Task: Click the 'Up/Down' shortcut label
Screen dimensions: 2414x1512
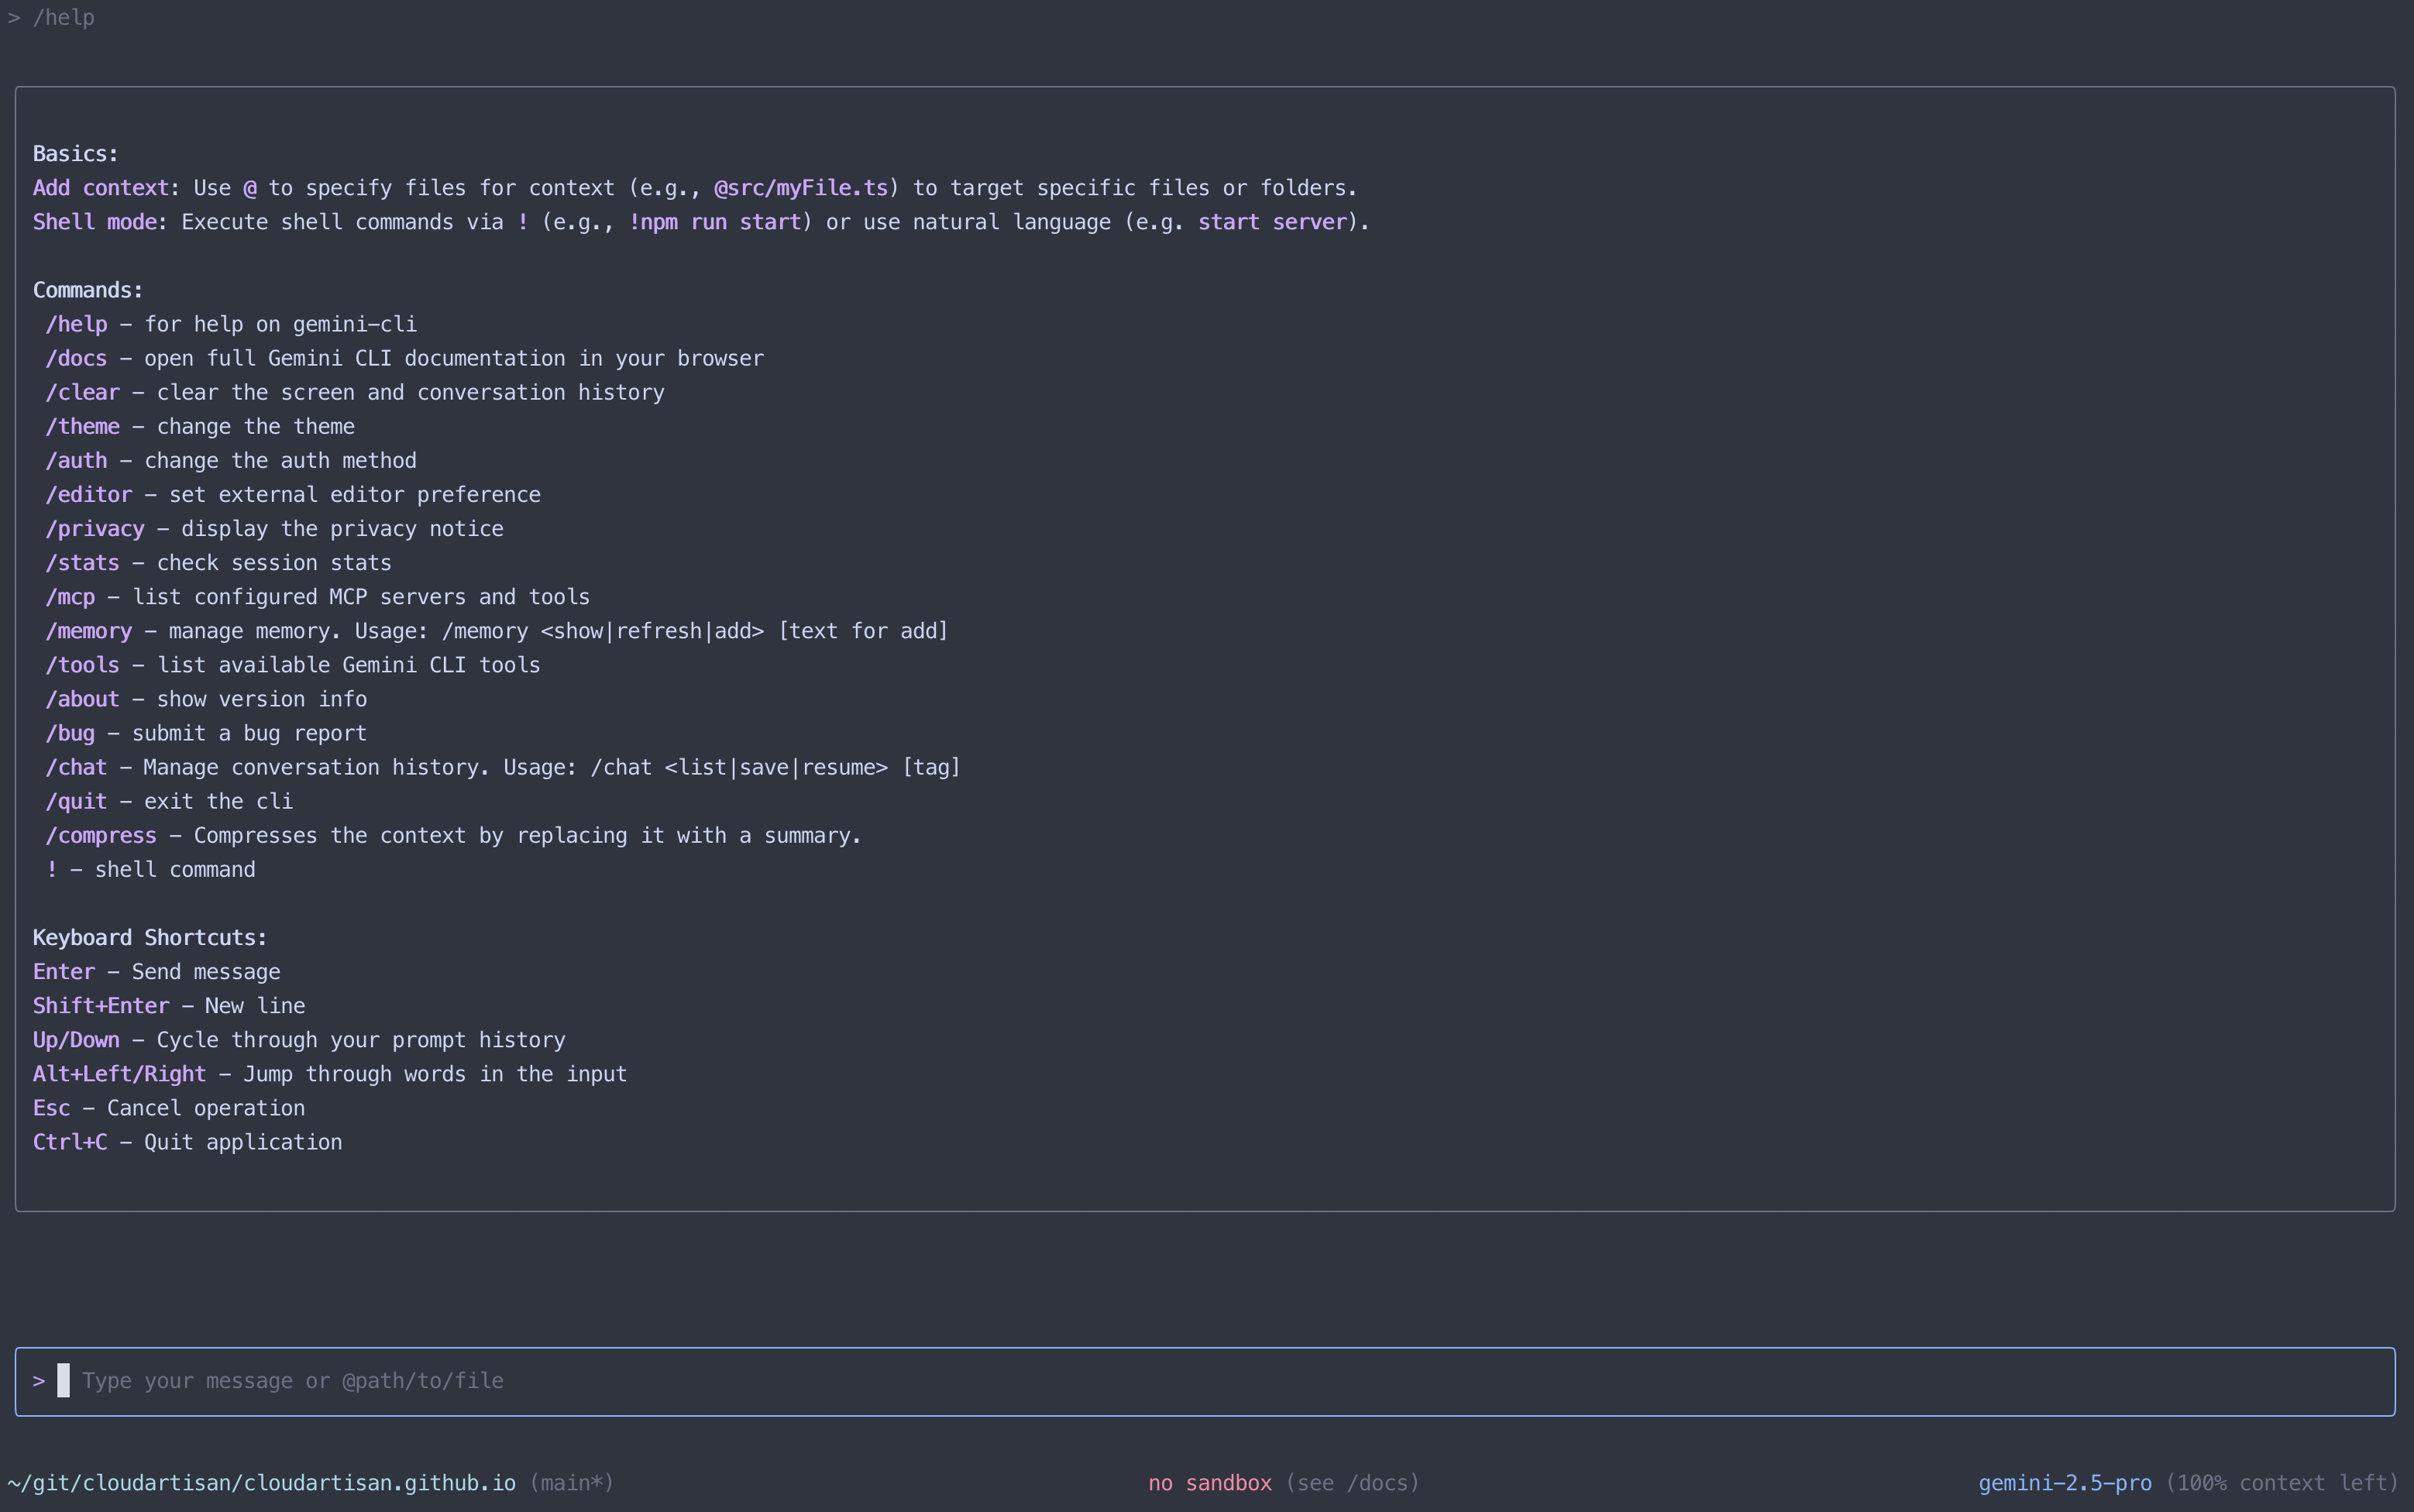Action: pos(76,1039)
